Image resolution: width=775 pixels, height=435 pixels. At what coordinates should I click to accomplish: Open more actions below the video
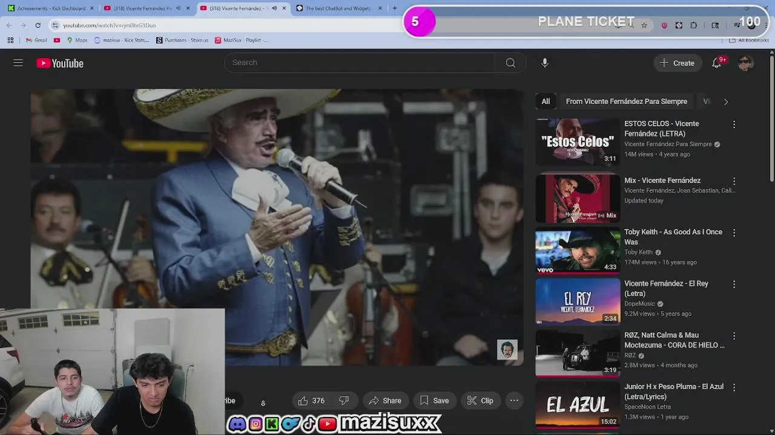pyautogui.click(x=514, y=401)
